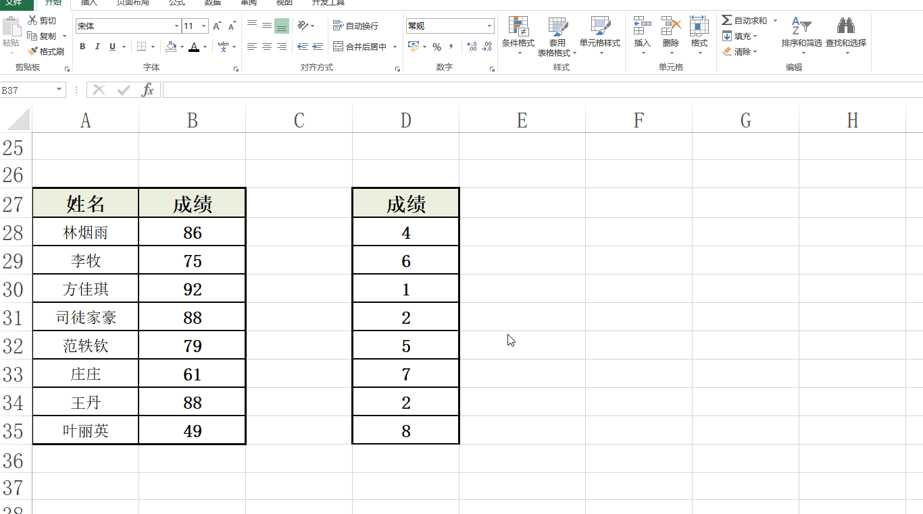Apply cell borders with the border icon
923x514 pixels.
(x=141, y=47)
